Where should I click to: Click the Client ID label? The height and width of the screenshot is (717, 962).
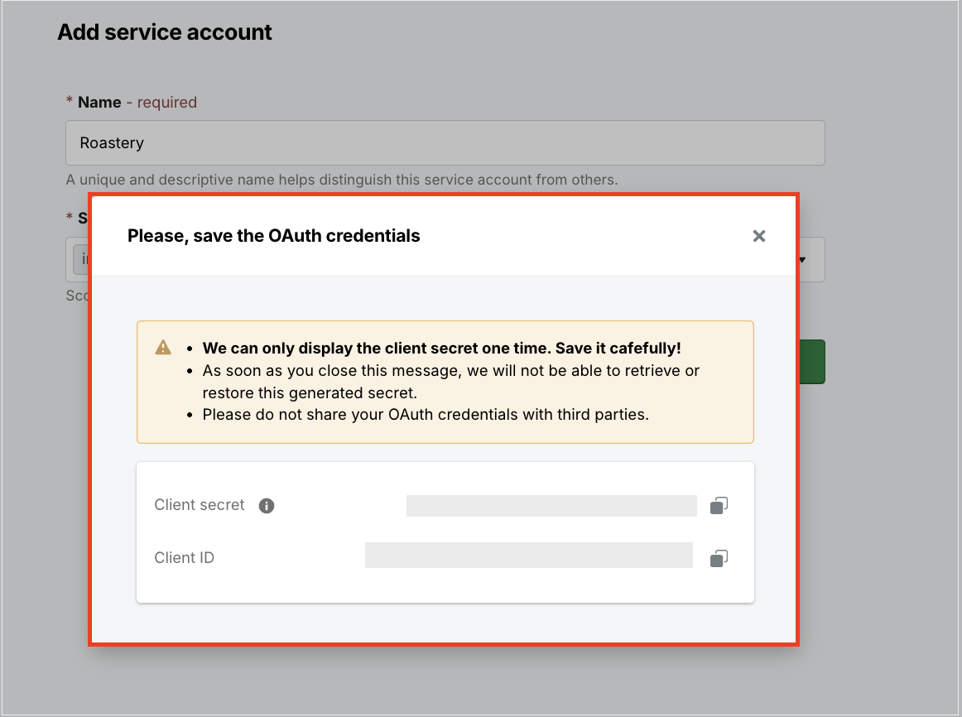click(184, 557)
